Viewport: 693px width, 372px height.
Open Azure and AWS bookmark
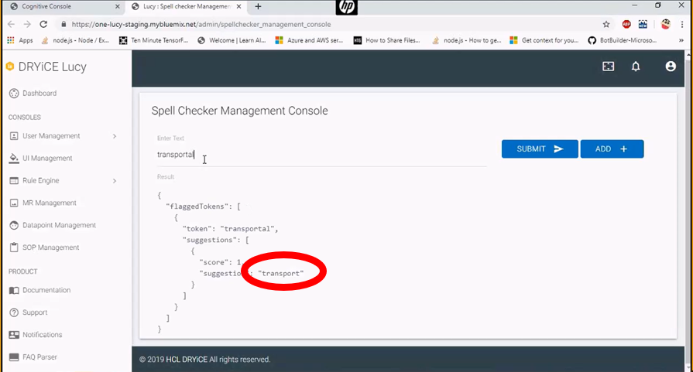pos(309,40)
